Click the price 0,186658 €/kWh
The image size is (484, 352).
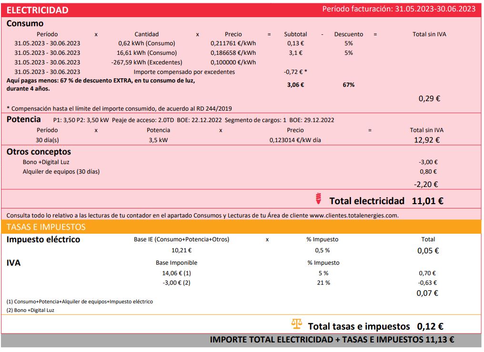point(233,53)
